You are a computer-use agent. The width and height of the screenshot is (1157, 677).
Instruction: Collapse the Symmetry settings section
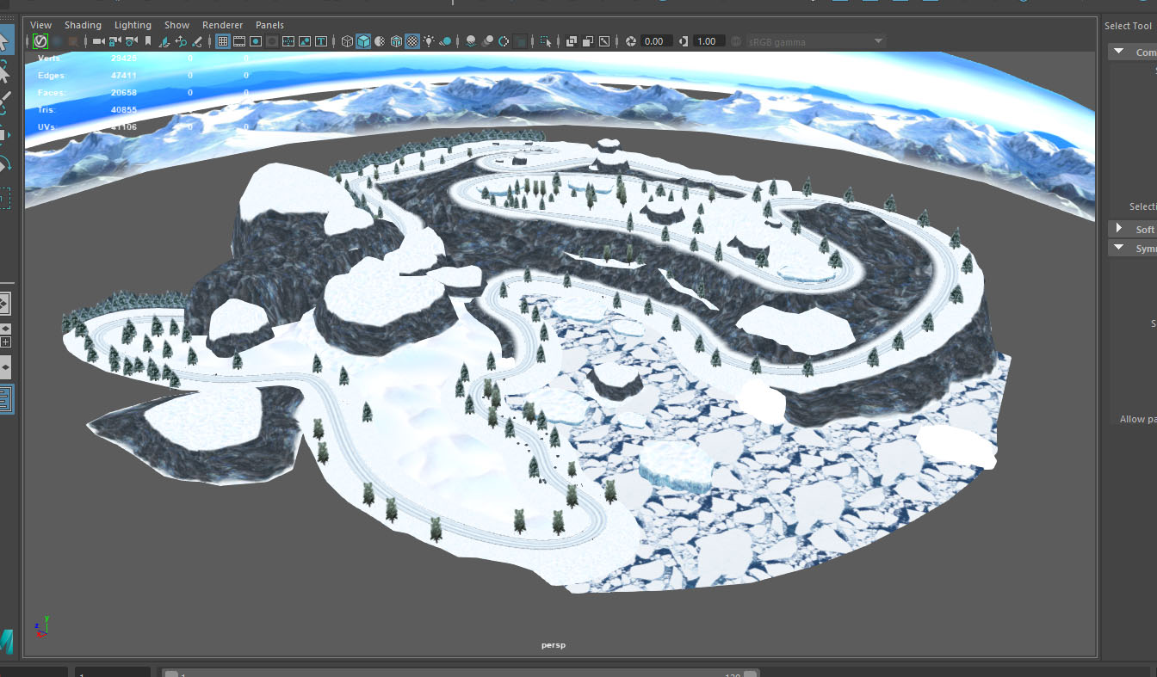click(1119, 248)
